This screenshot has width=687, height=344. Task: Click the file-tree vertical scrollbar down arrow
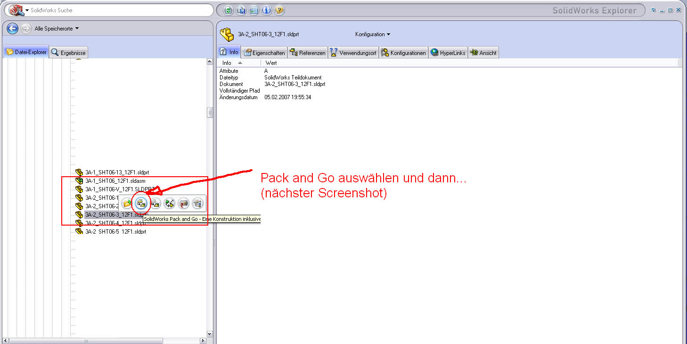pyautogui.click(x=210, y=334)
